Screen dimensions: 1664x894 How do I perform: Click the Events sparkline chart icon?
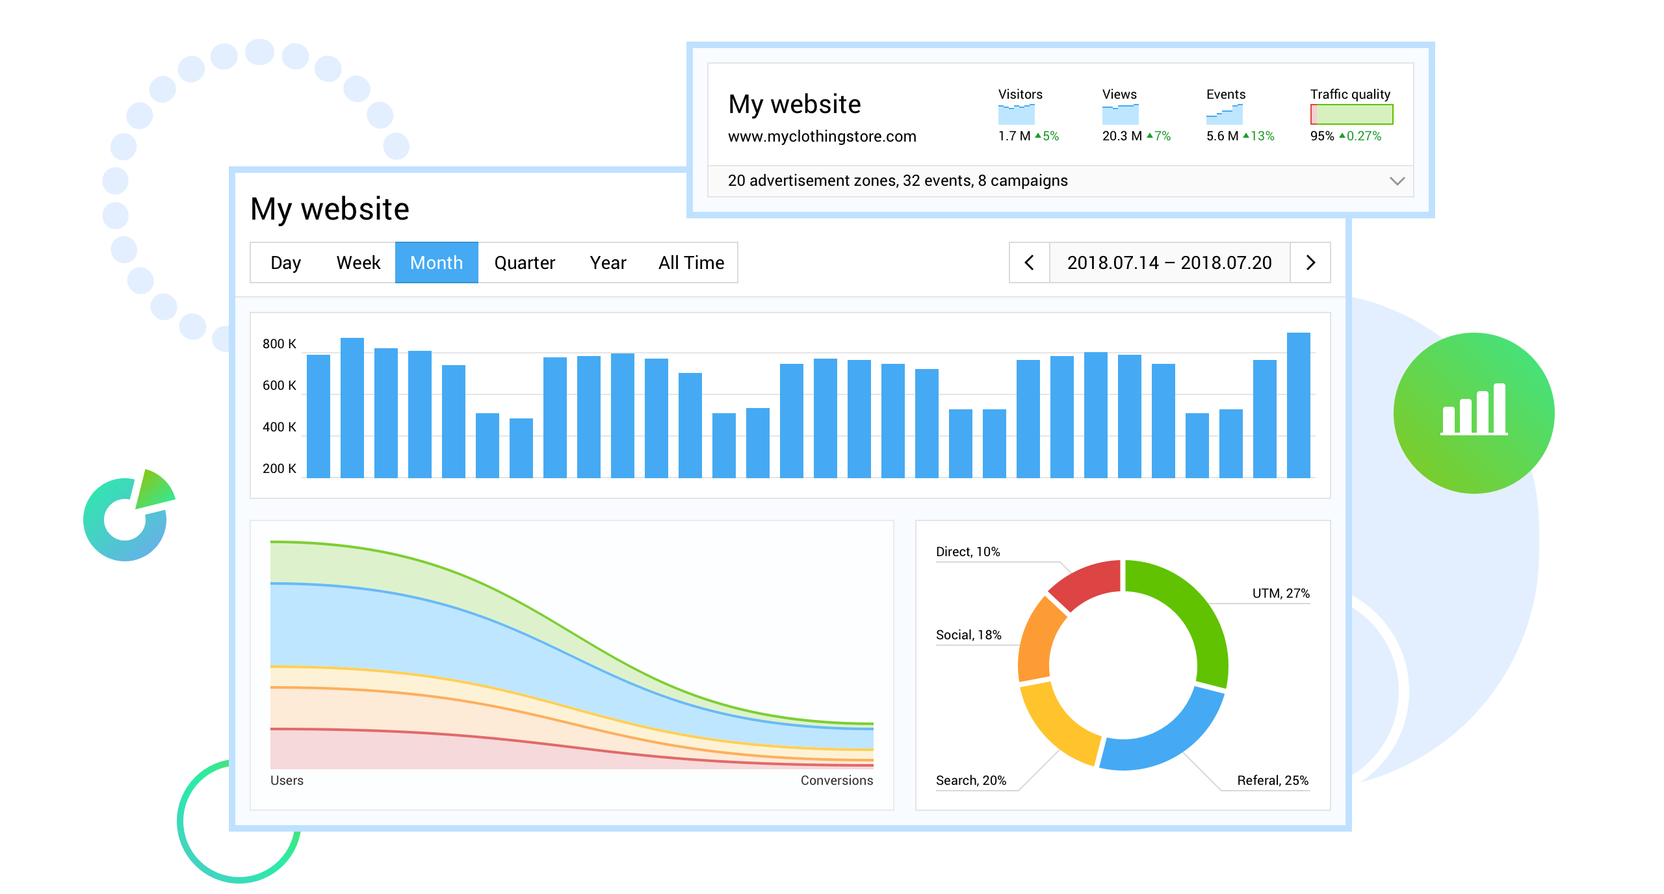click(x=1225, y=116)
